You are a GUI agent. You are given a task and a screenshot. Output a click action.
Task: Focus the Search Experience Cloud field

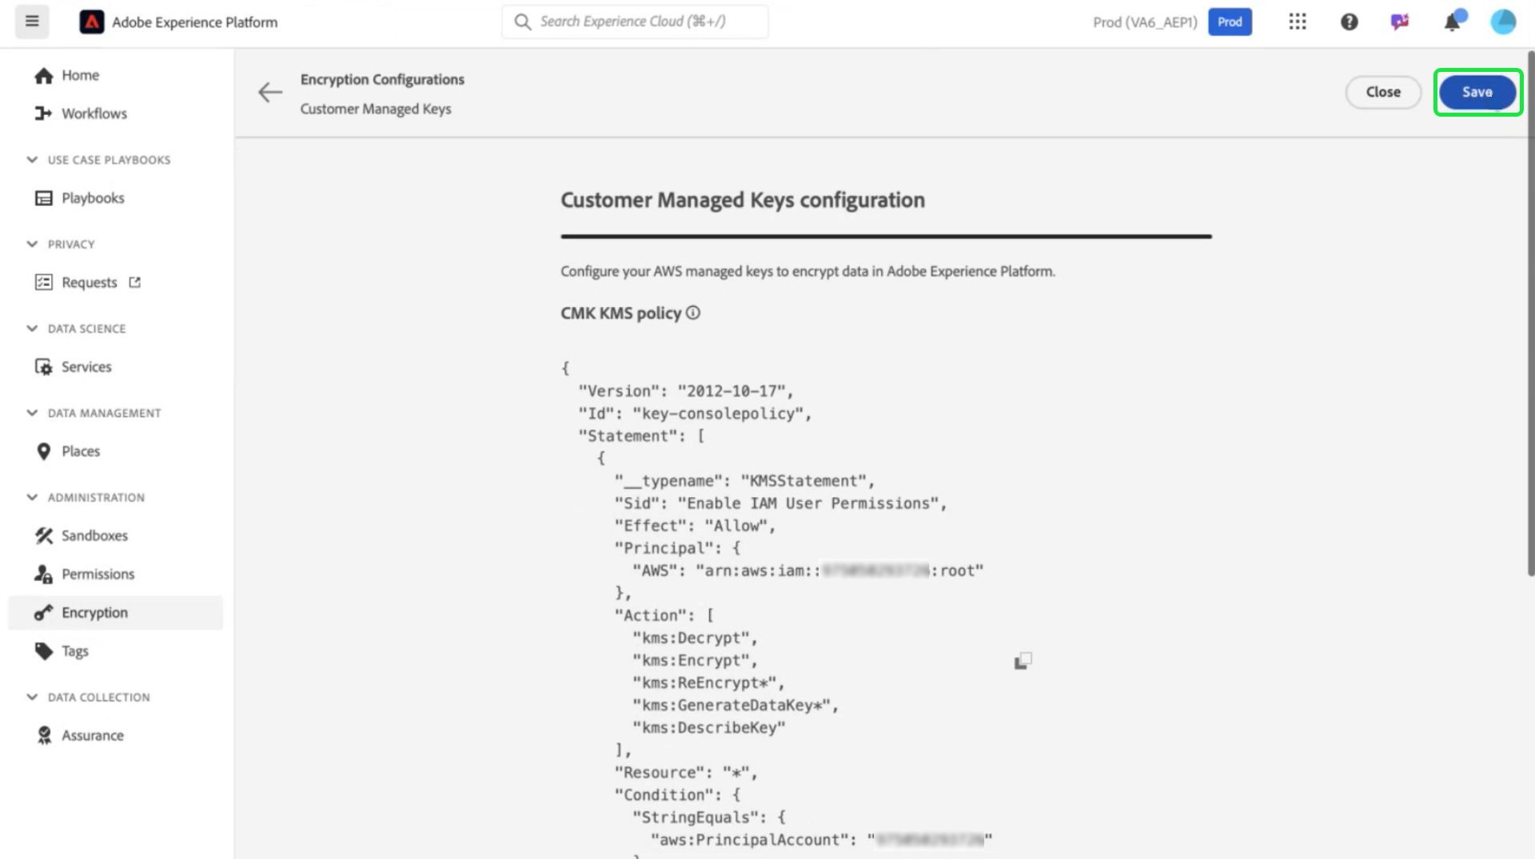point(635,22)
